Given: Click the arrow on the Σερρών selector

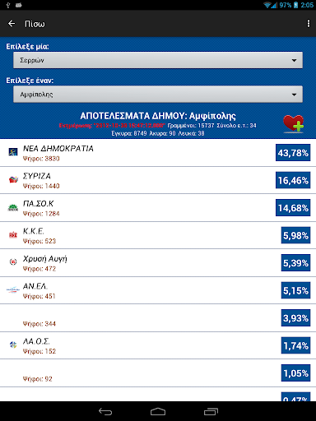Looking at the screenshot, I should 294,60.
